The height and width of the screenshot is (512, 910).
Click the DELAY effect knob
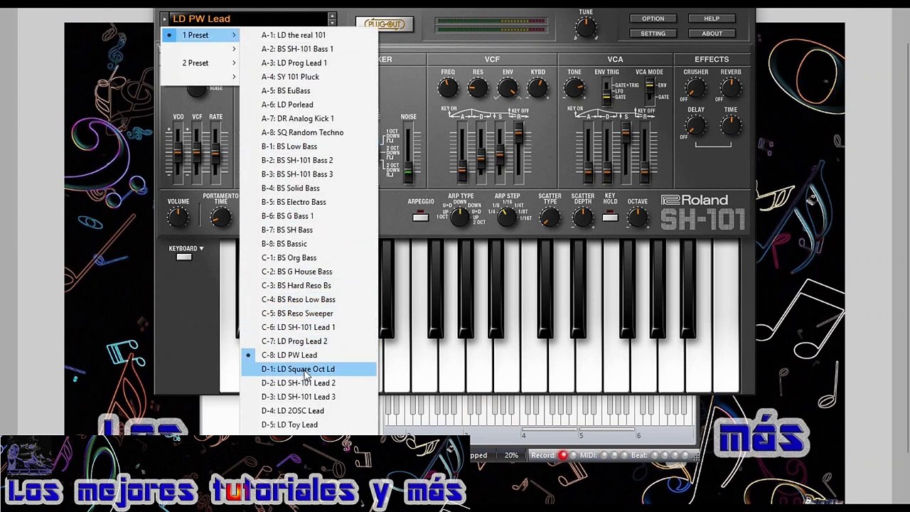[x=695, y=126]
